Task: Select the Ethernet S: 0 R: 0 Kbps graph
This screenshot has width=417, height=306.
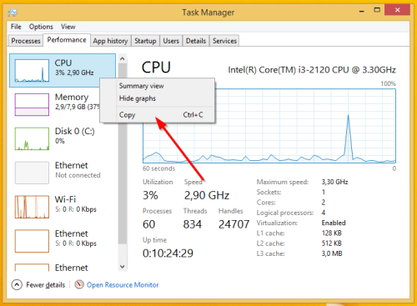Action: pyautogui.click(x=32, y=241)
